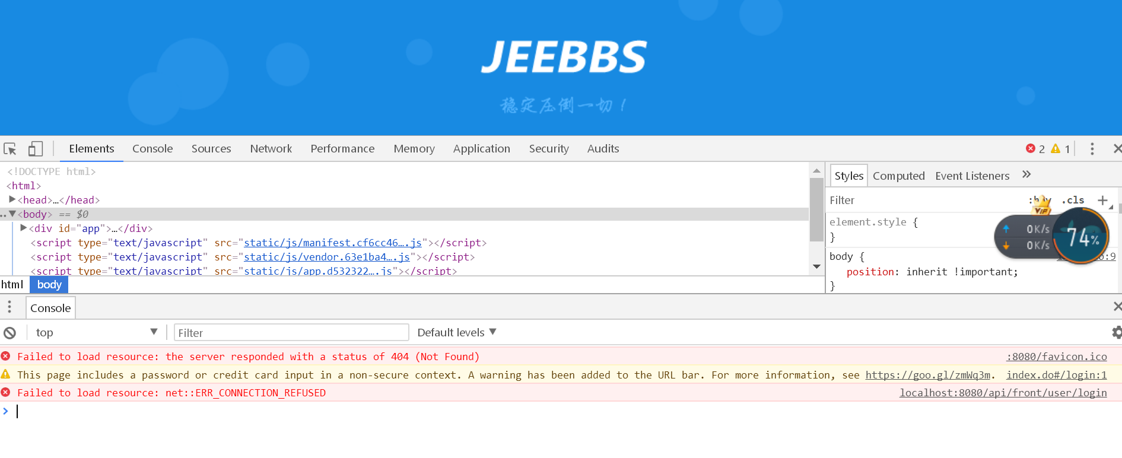Viewport: 1122px width, 458px height.
Task: Click the position inherit !important declaration
Action: (932, 272)
